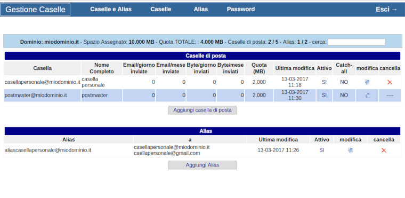This screenshot has width=405, height=198.
Task: Click the NO catch-all value for postmaster
Action: [x=344, y=95]
